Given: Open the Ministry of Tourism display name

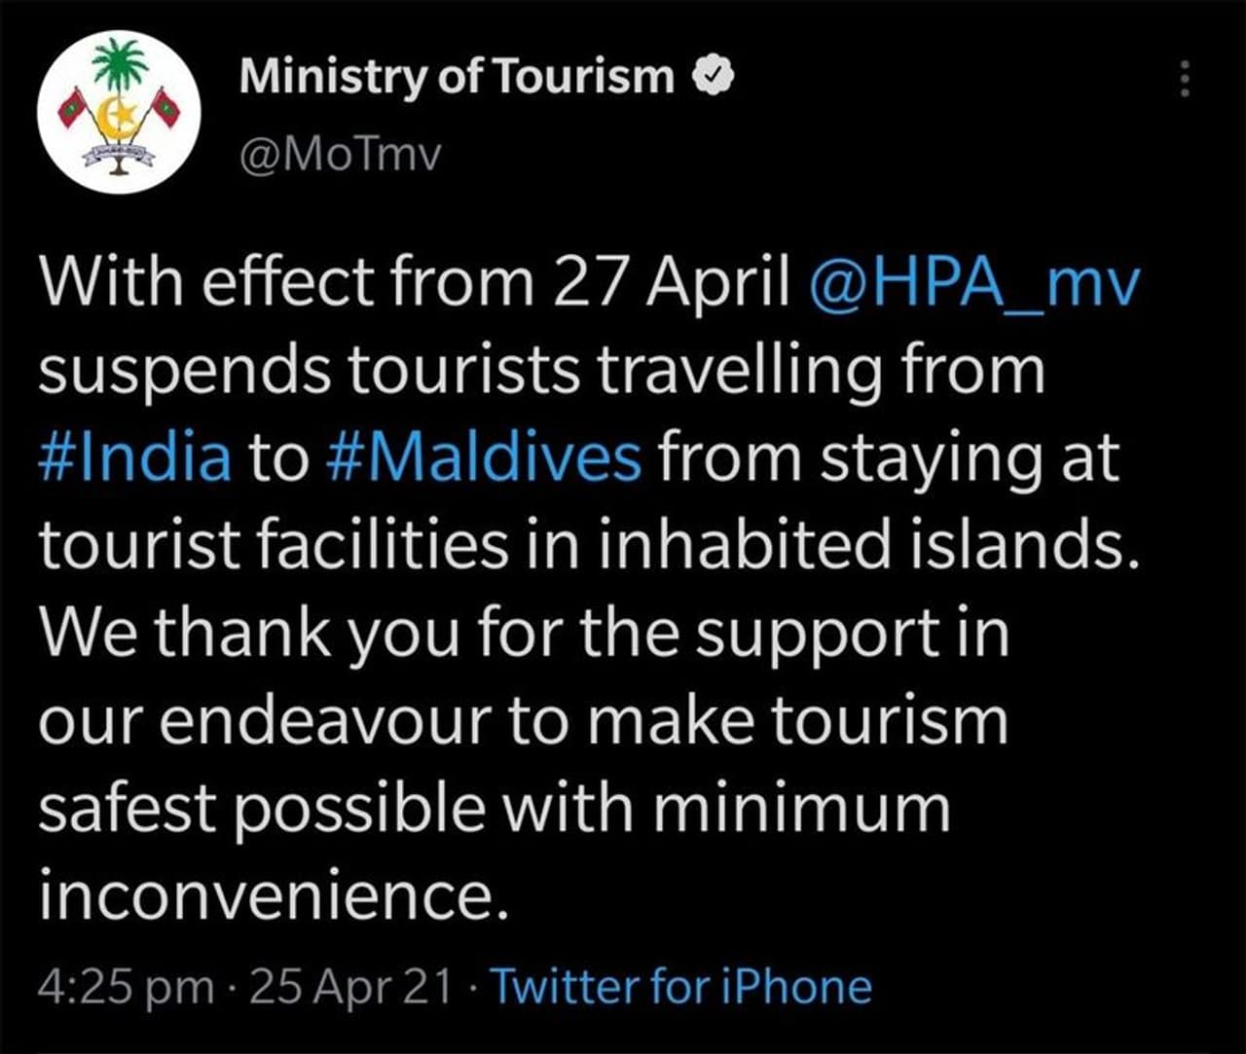Looking at the screenshot, I should tap(457, 77).
